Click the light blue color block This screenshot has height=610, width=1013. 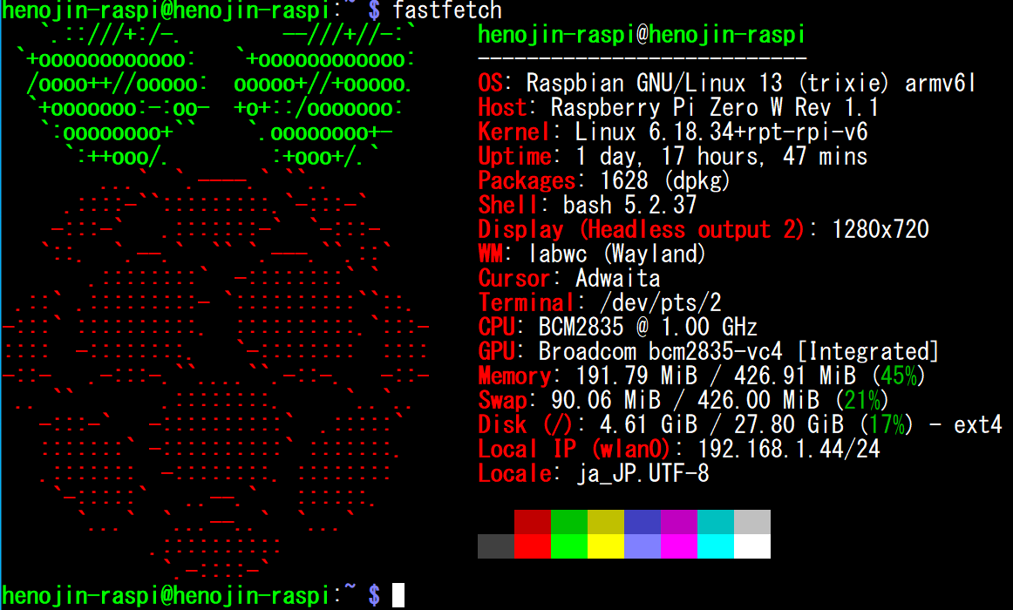(642, 546)
